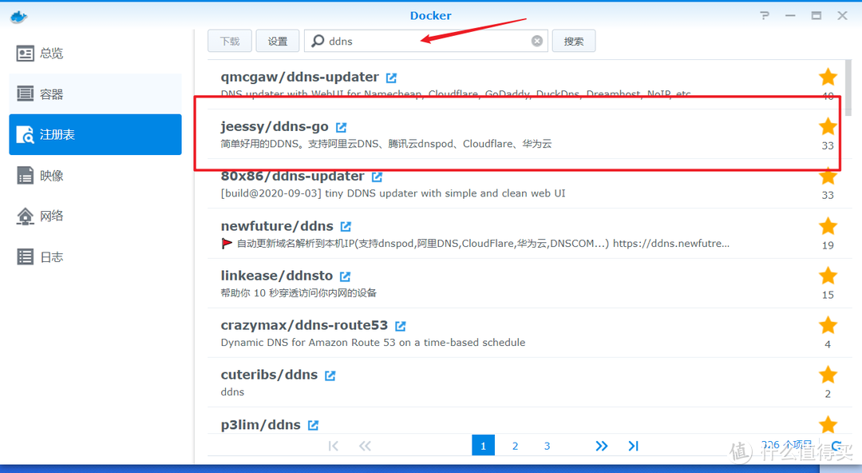Select the newfuture/ddns image title
This screenshot has height=473, width=862.
click(277, 226)
